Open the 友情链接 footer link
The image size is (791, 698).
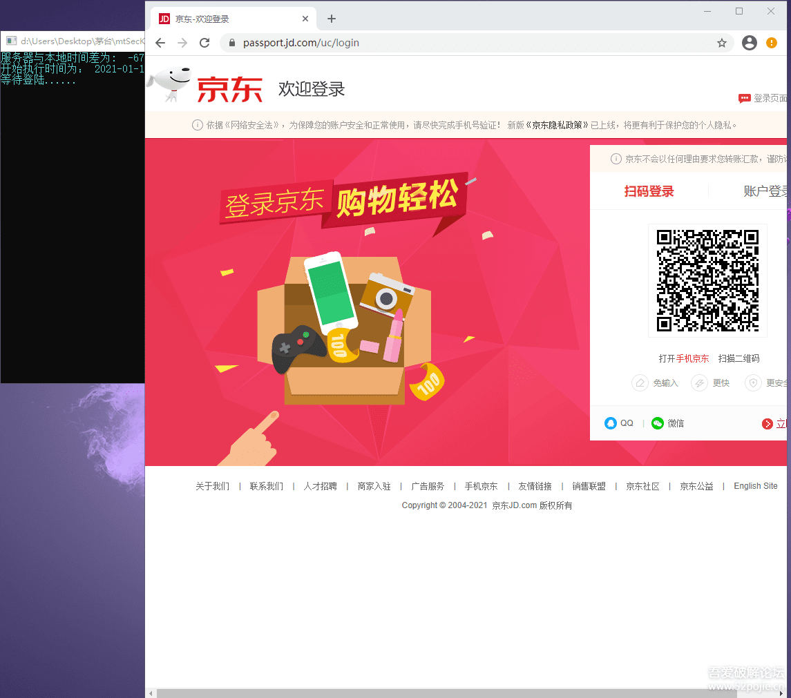tap(535, 486)
